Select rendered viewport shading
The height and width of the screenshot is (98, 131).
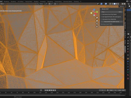click(118, 4)
